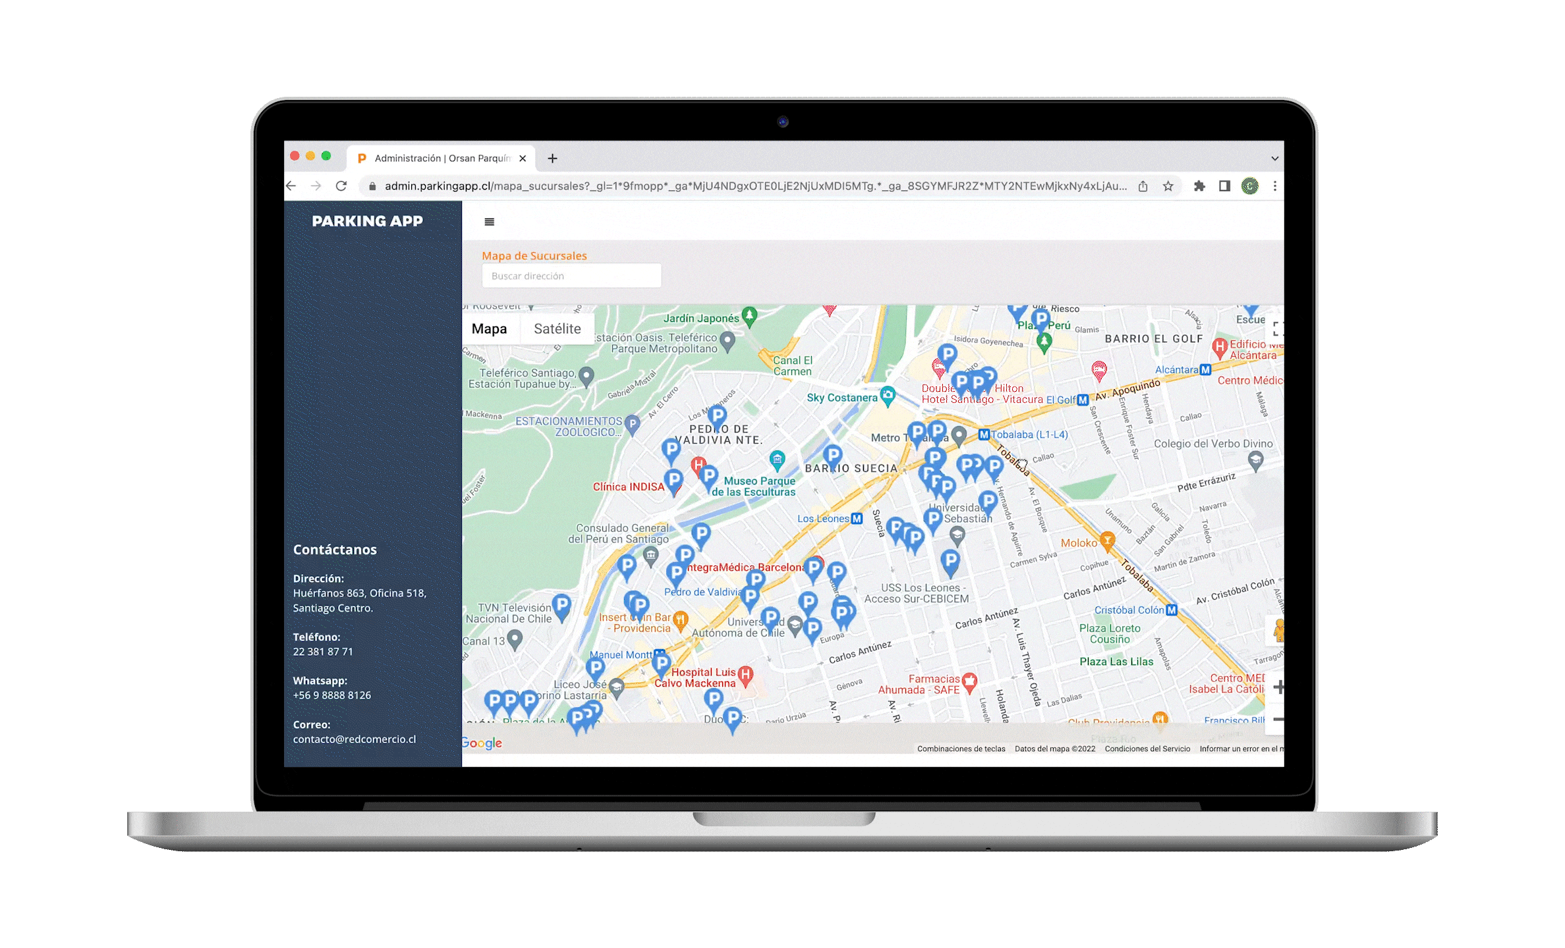This screenshot has height=948, width=1565.
Task: Open Combinaciones de teclas link
Action: pos(961,749)
